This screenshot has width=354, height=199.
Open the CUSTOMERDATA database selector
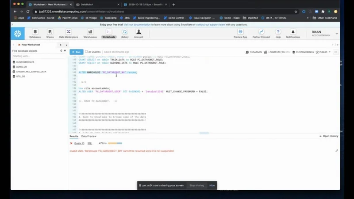tap(303, 52)
